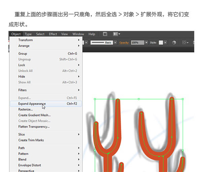Click the Recolor Artwork round icon
The image size is (202, 172).
pyautogui.click(x=174, y=43)
